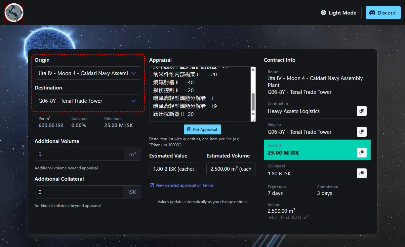Viewport: 405px width, 247px height.
Task: Open the Origin station dropdown
Action: 88,73
